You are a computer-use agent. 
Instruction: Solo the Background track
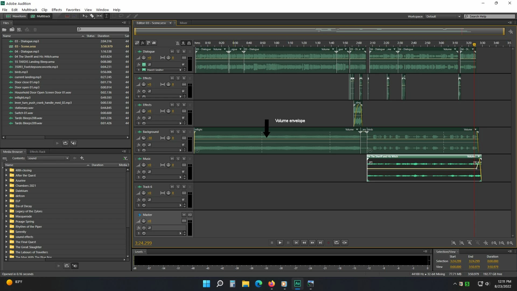pos(178,132)
